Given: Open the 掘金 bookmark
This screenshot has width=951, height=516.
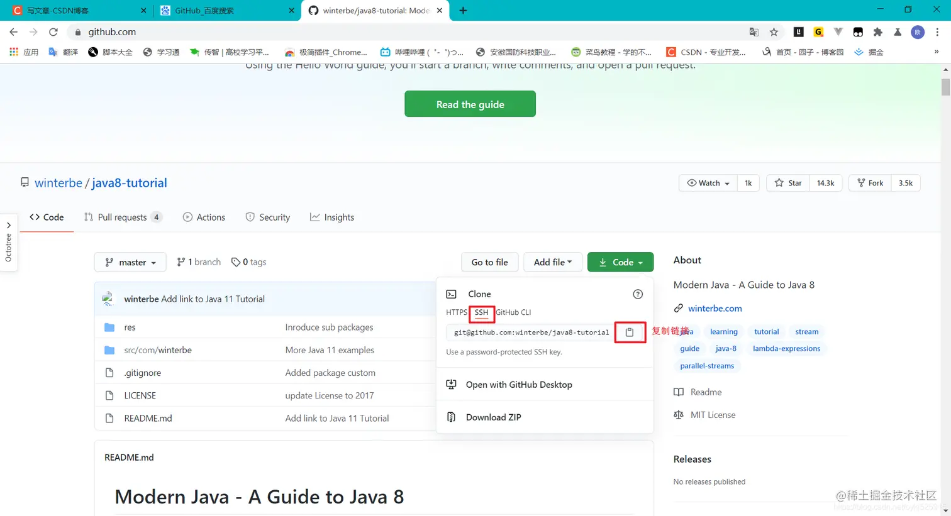Looking at the screenshot, I should tap(869, 52).
